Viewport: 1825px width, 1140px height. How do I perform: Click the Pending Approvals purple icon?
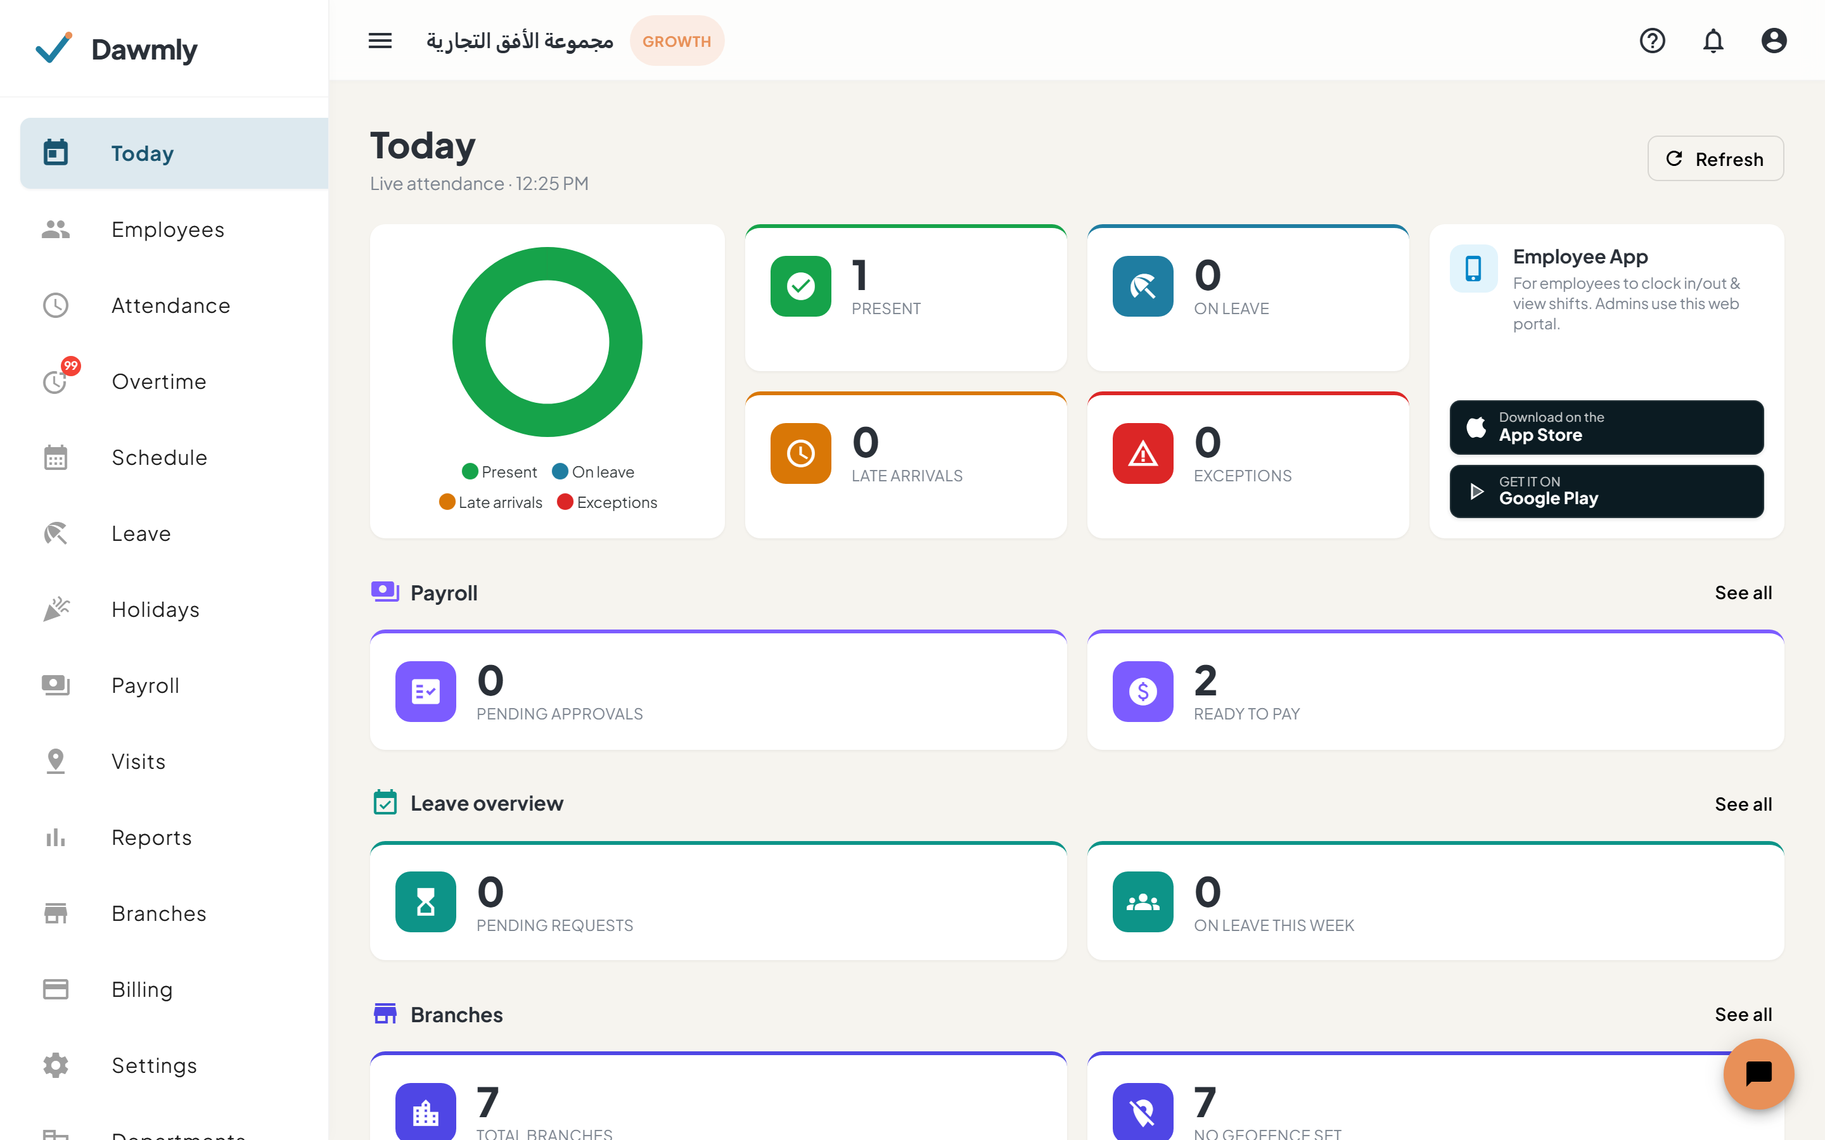pos(426,692)
